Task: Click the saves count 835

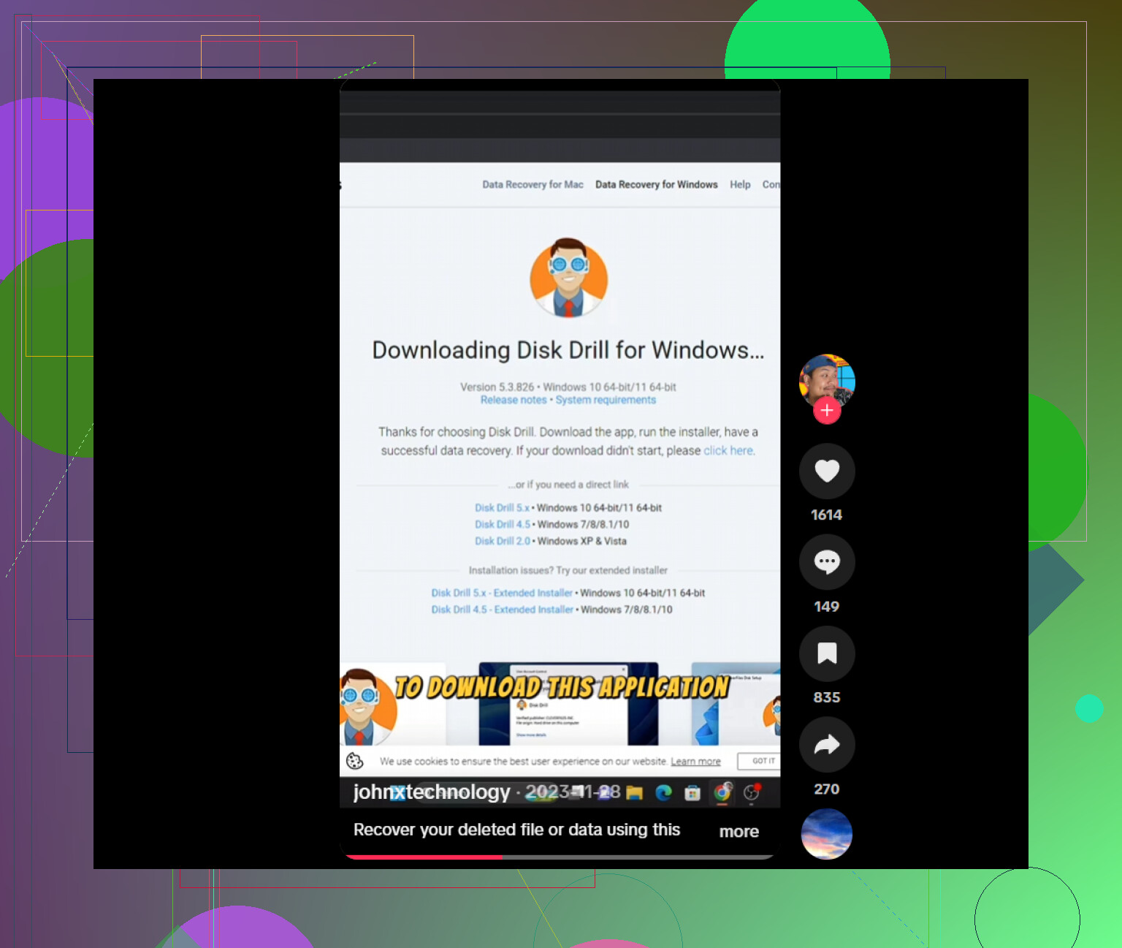Action: point(827,697)
